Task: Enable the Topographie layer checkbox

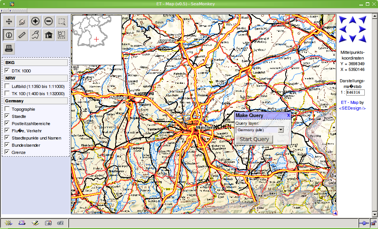Action: [x=7, y=109]
